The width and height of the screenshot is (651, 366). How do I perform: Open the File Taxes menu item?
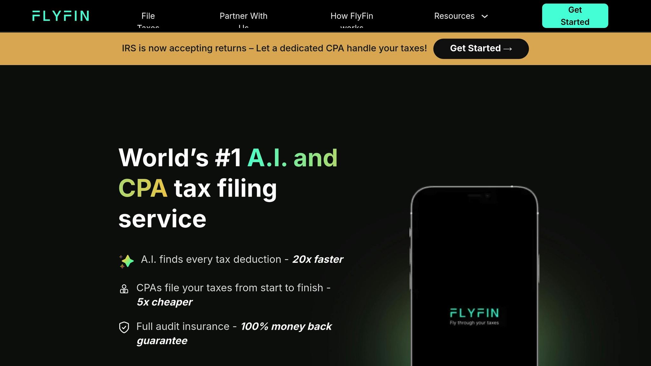coord(148,20)
